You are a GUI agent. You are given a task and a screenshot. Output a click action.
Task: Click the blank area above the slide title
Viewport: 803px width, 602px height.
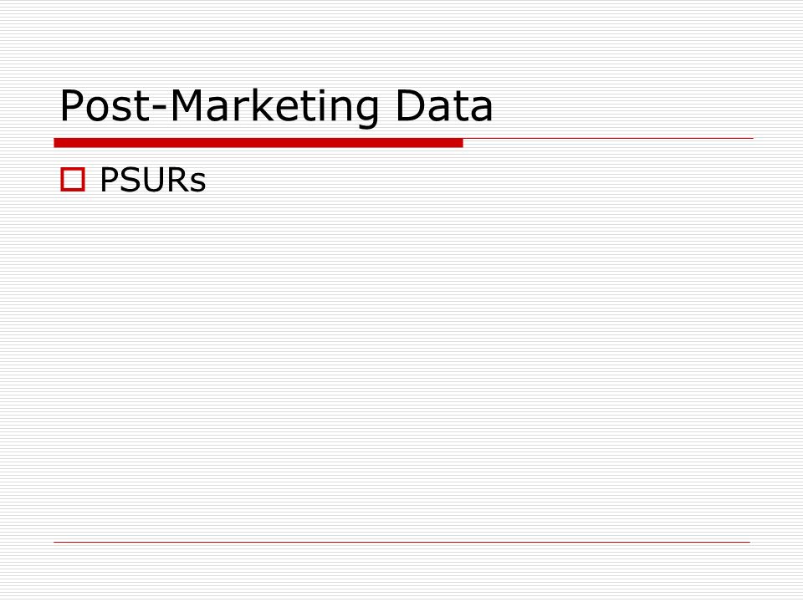pos(402,41)
